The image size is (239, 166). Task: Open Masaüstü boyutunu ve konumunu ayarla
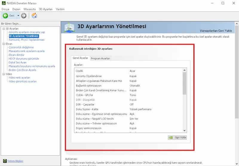point(32,66)
